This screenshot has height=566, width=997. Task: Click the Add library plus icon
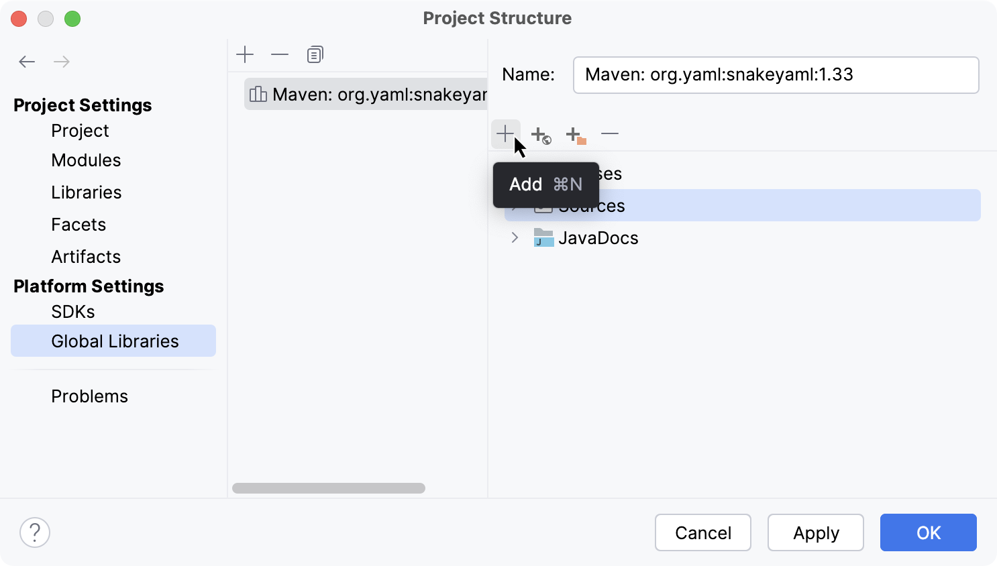pos(246,54)
